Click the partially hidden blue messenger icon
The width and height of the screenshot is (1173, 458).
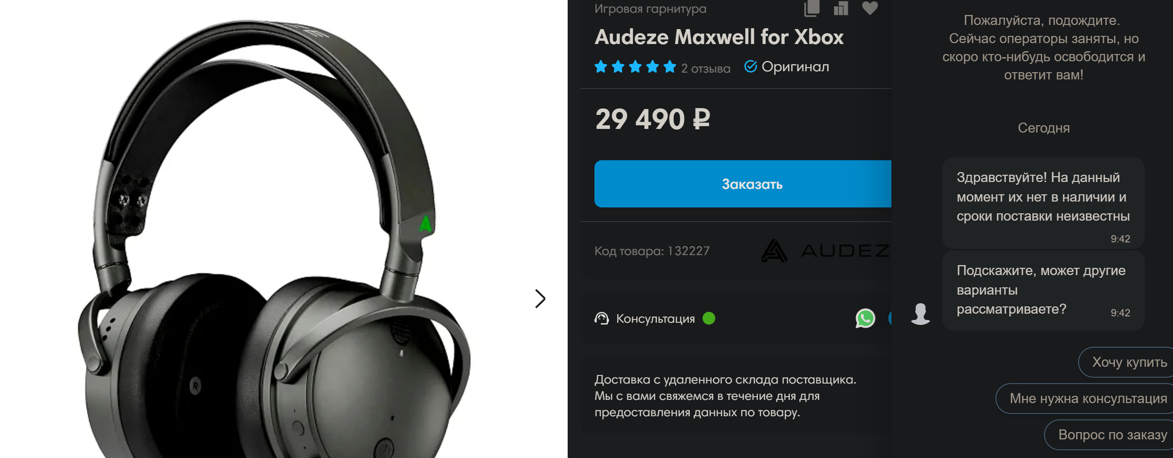[890, 318]
